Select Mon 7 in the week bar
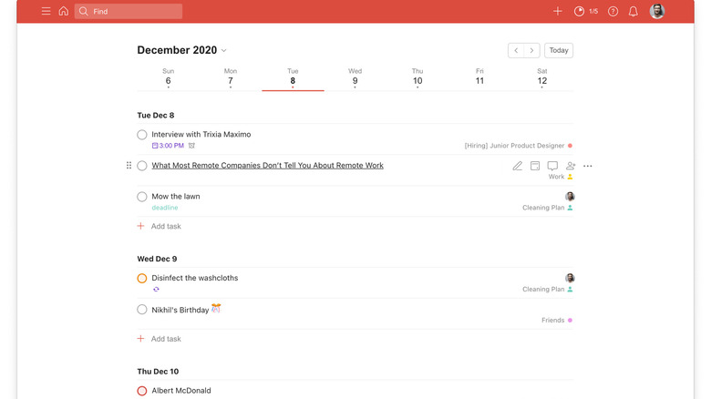This screenshot has width=711, height=399. pos(231,77)
